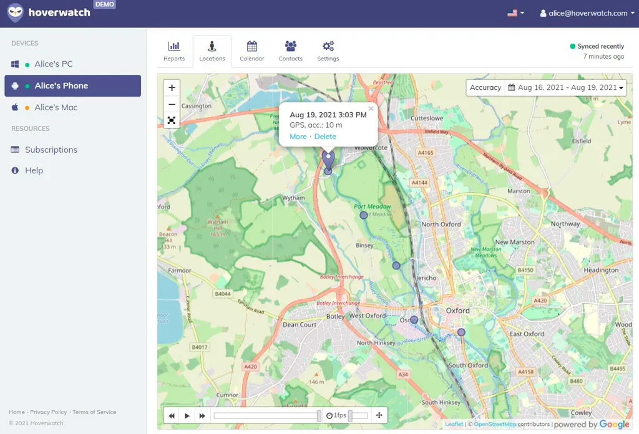Open the language flag dropdown
Image resolution: width=639 pixels, height=434 pixels.
515,13
